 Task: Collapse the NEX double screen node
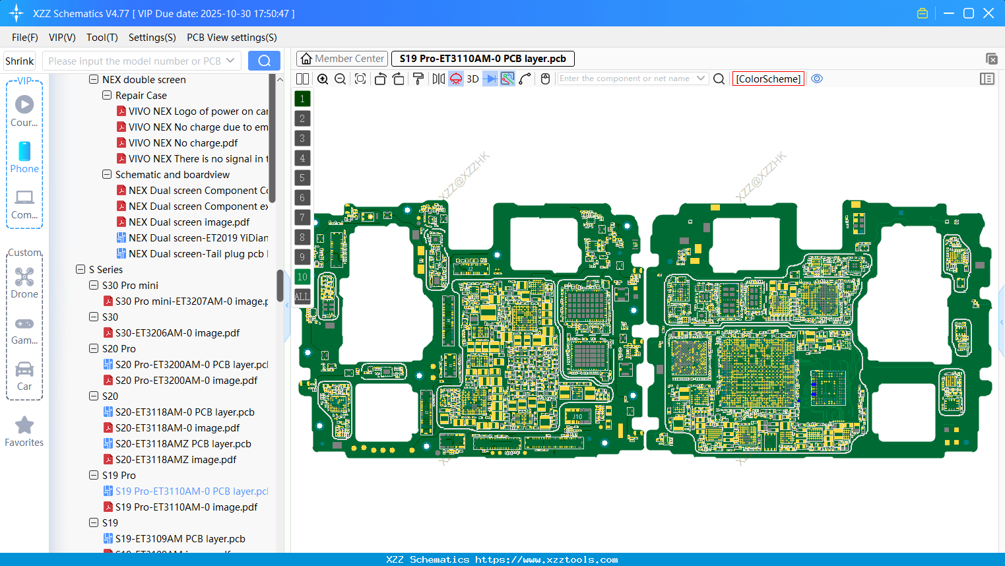click(x=93, y=79)
